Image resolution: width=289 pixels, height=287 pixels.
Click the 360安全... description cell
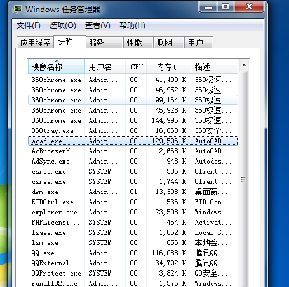[213, 130]
